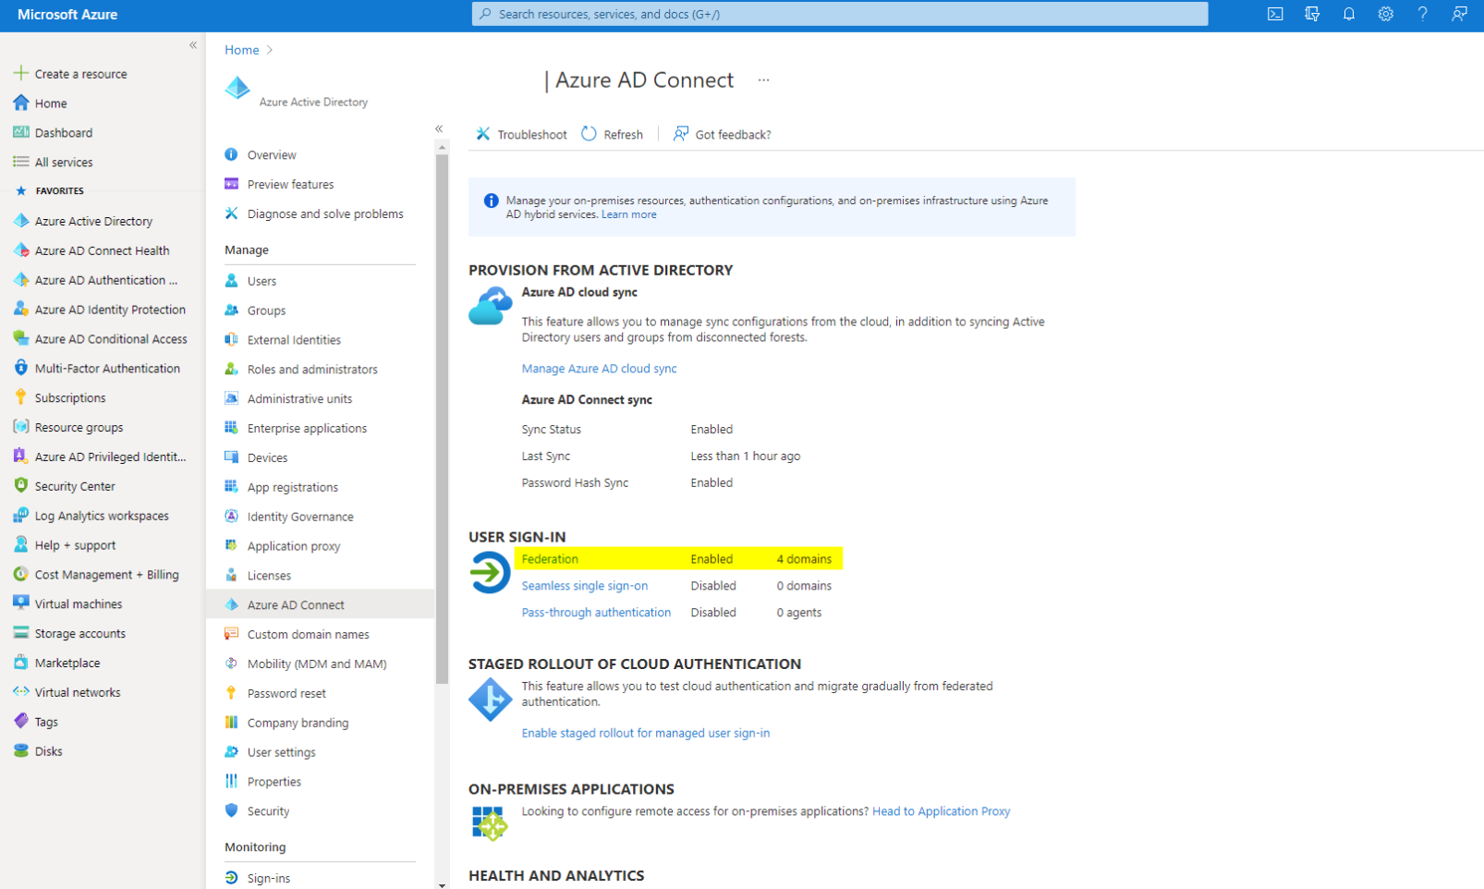Click the Troubleshoot wrench icon
The height and width of the screenshot is (889, 1484).
(483, 134)
